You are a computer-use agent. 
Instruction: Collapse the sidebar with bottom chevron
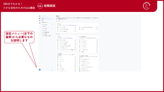coord(52,70)
